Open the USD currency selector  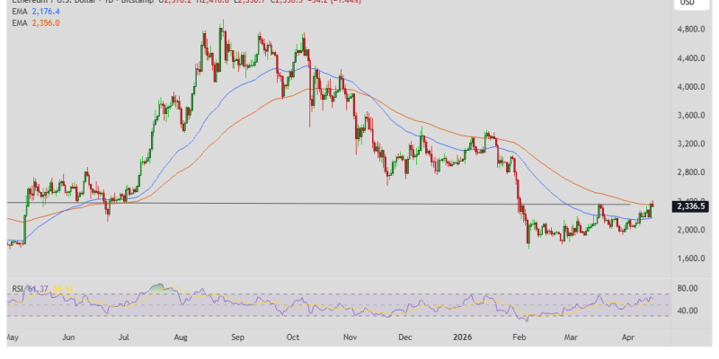[x=687, y=4]
